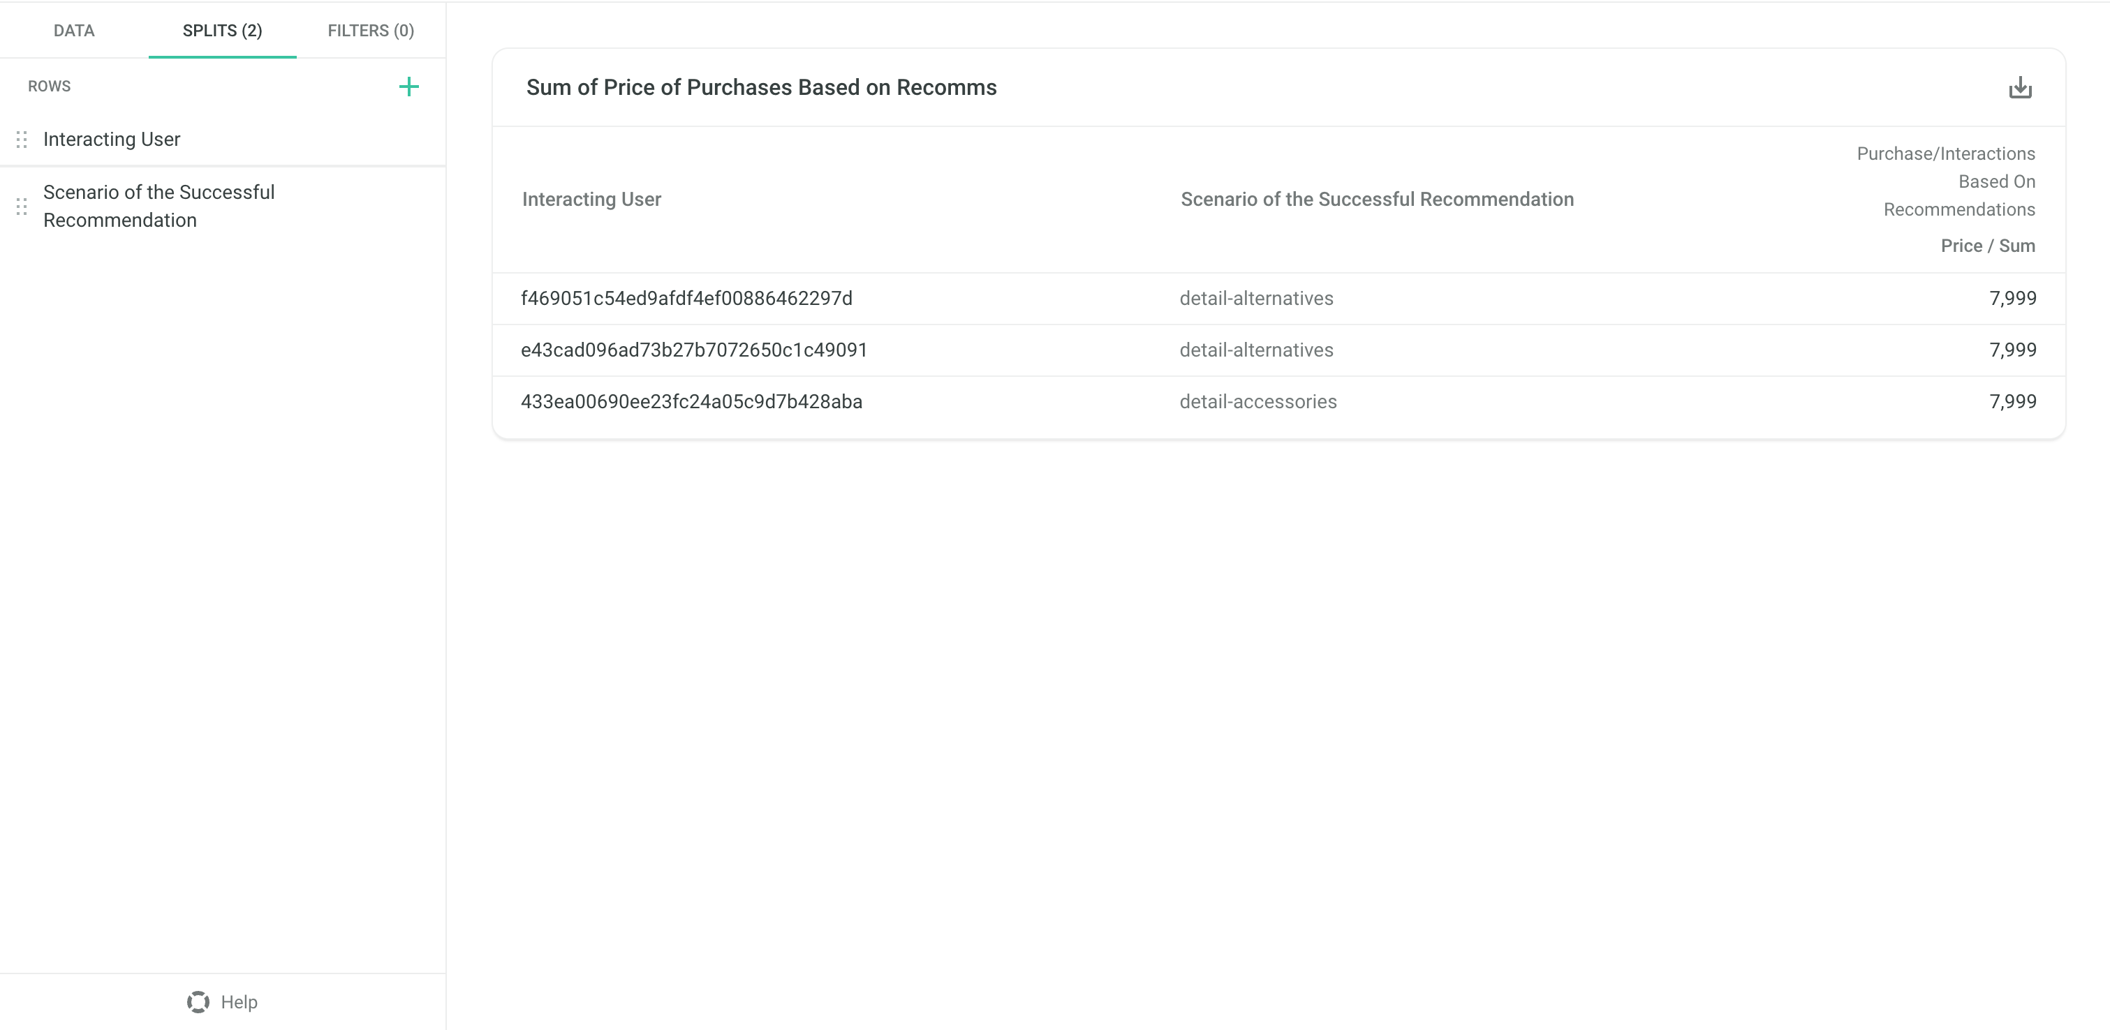Click the 7,999 value in the 433ea006 row
Viewport: 2110px width, 1030px height.
2012,401
